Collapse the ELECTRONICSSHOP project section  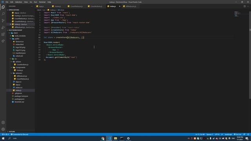coord(15,30)
